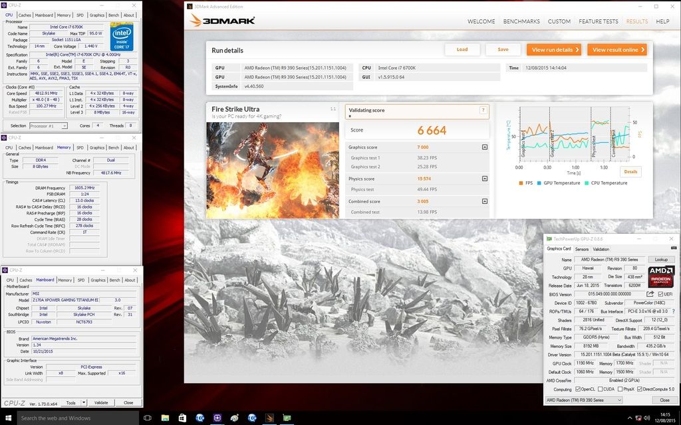This screenshot has height=425, width=681.
Task: Expand the Combined score section
Action: click(x=485, y=201)
